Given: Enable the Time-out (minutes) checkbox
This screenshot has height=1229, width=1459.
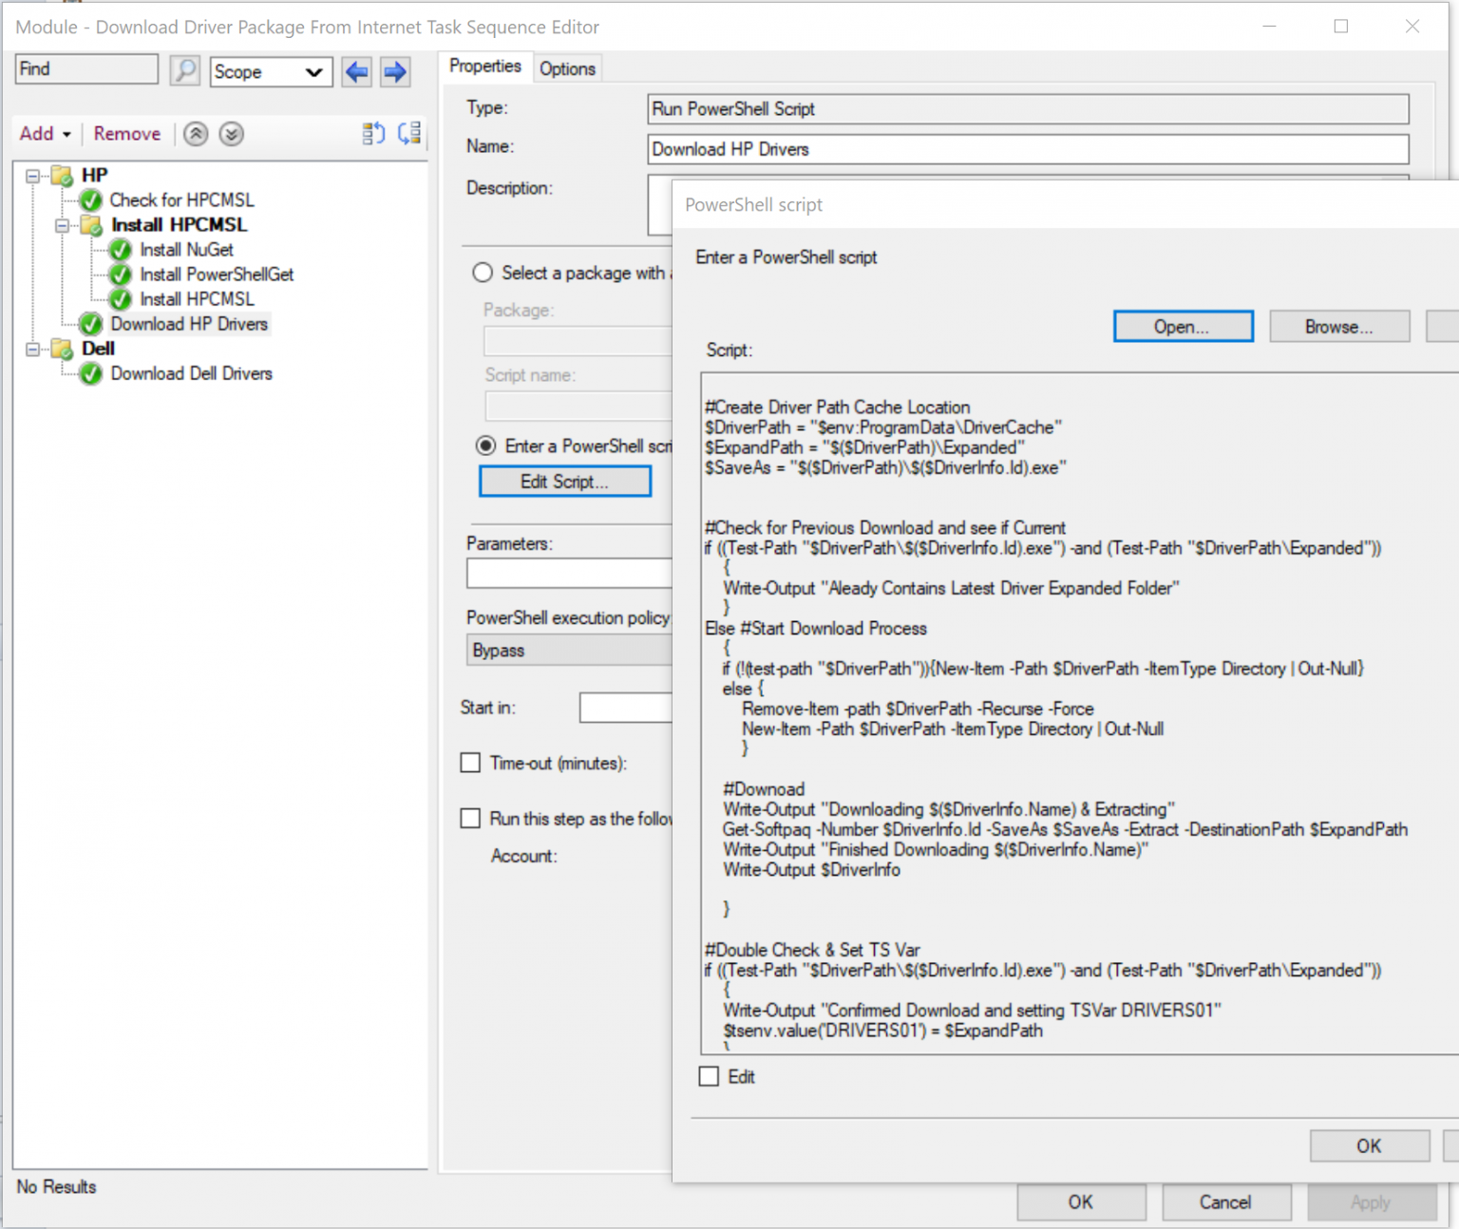Looking at the screenshot, I should [x=470, y=762].
